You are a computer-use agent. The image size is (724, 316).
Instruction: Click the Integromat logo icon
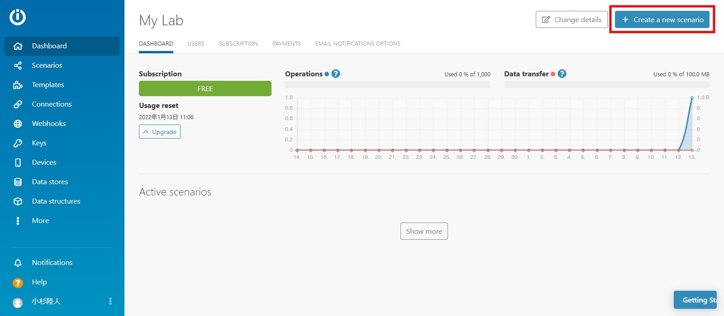tap(18, 17)
